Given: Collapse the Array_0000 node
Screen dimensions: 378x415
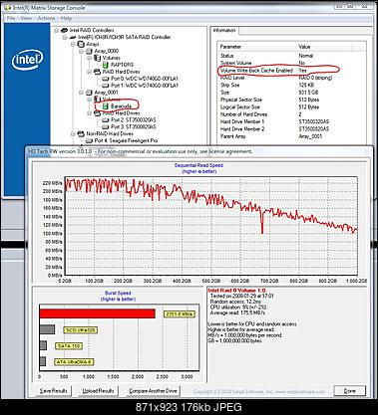Looking at the screenshot, I should [x=81, y=51].
